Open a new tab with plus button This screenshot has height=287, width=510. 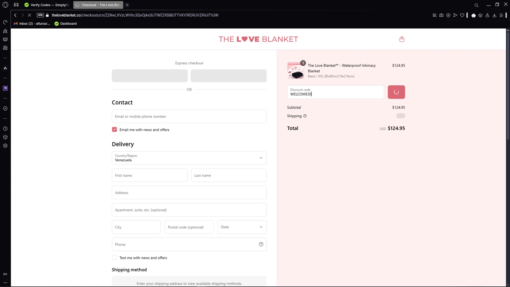click(127, 5)
